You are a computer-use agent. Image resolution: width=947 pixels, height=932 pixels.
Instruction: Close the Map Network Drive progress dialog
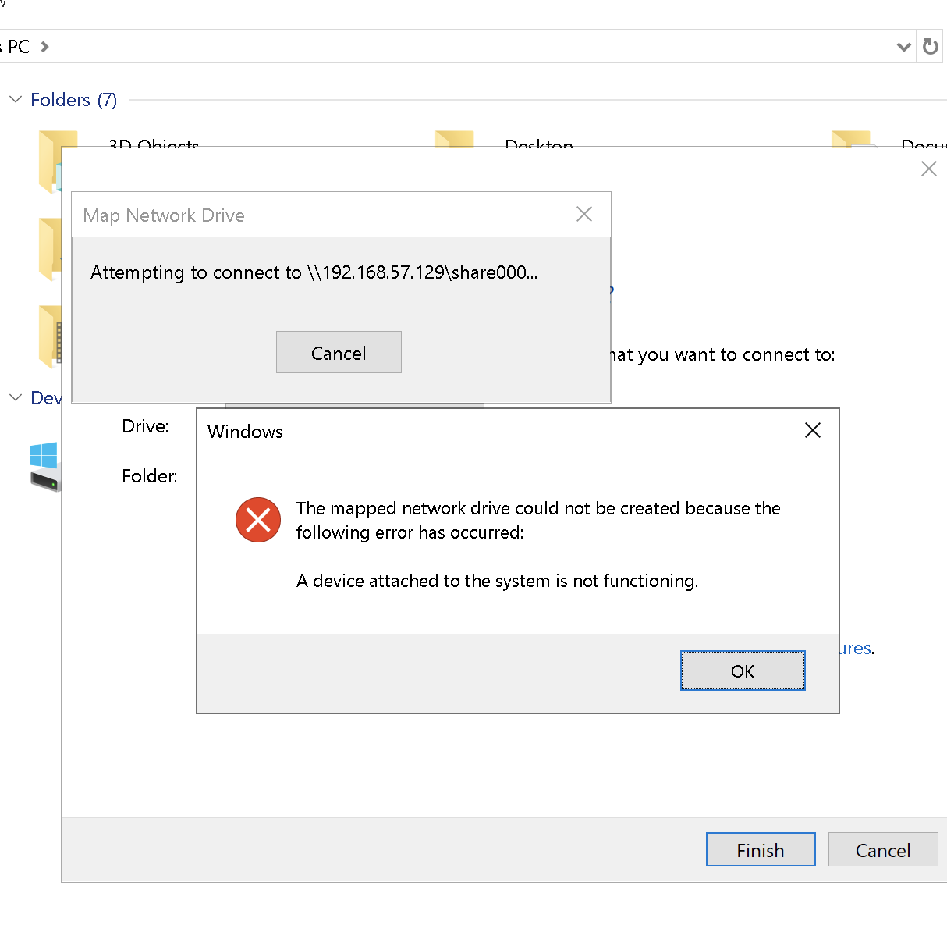point(584,214)
